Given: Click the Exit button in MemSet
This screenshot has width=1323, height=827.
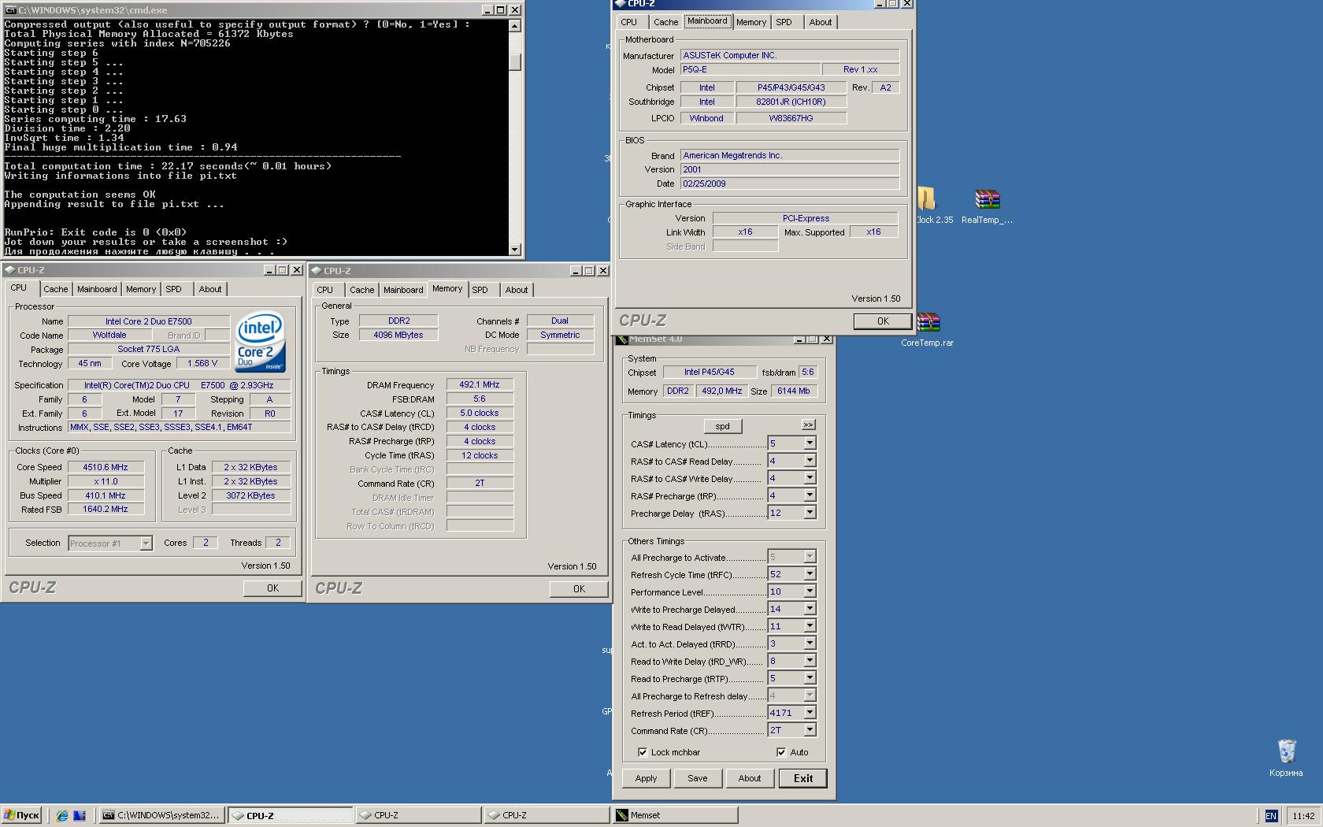Looking at the screenshot, I should click(802, 778).
